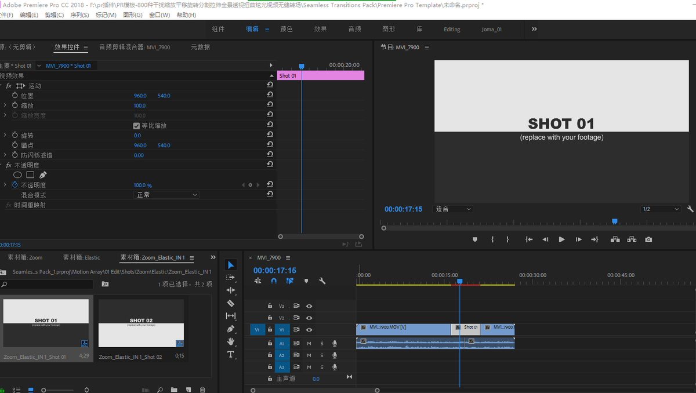Step back one frame in Program monitor
Image resolution: width=696 pixels, height=393 pixels.
[x=545, y=239]
